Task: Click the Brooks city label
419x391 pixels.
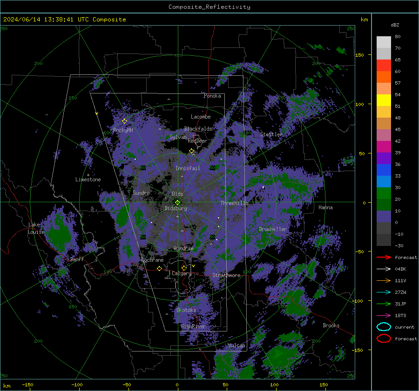Action: [331, 325]
